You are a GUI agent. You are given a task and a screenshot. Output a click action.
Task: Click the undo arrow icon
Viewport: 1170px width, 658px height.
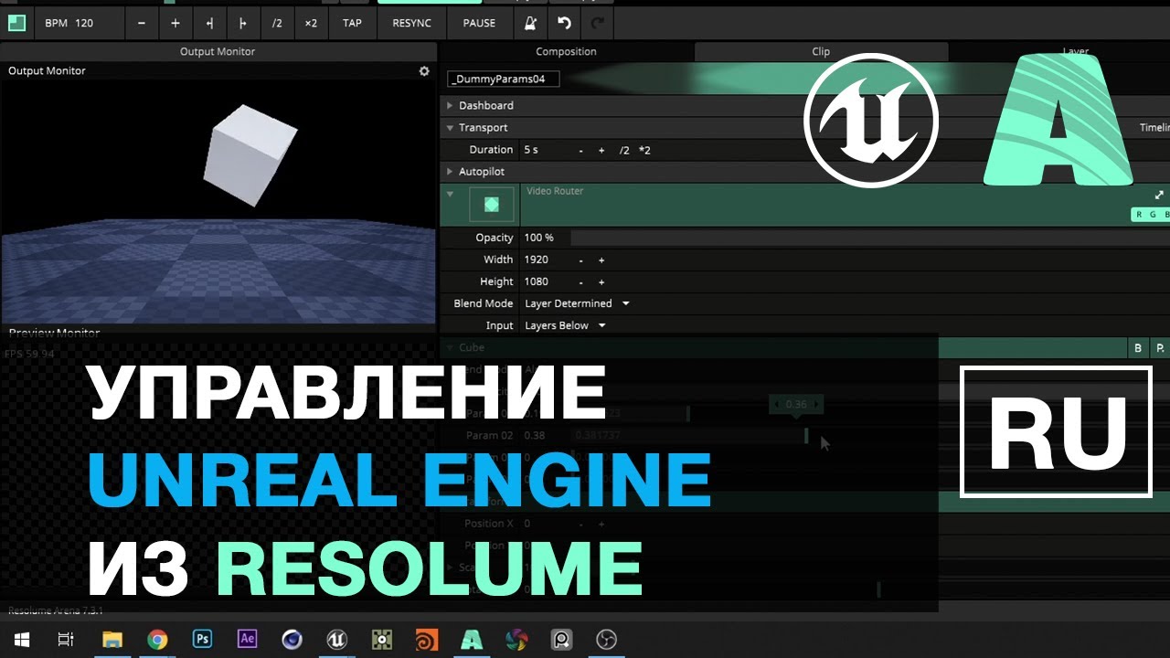[x=564, y=23]
